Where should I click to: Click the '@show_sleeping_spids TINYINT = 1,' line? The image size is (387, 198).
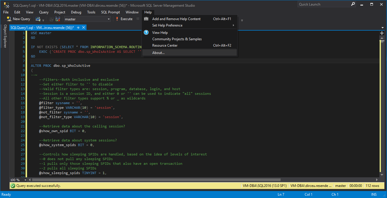coord(73,173)
